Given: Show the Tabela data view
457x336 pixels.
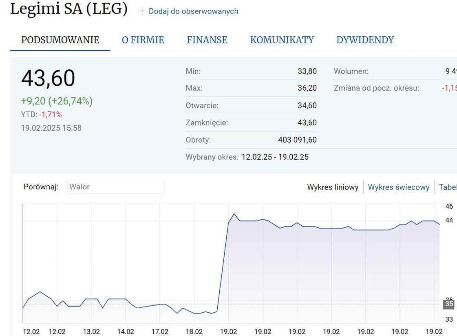Looking at the screenshot, I should pyautogui.click(x=448, y=187).
